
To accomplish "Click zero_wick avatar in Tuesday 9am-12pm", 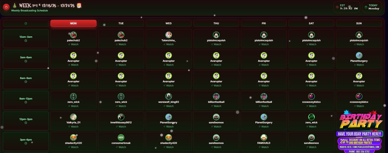I will click(121, 96).
